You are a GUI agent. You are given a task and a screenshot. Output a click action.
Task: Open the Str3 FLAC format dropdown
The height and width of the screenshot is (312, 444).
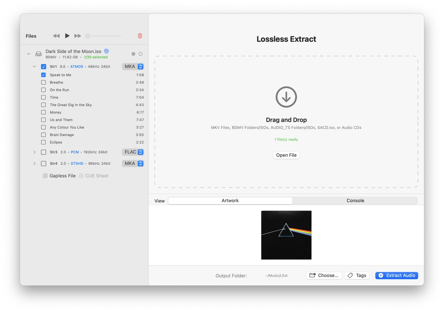(x=133, y=152)
